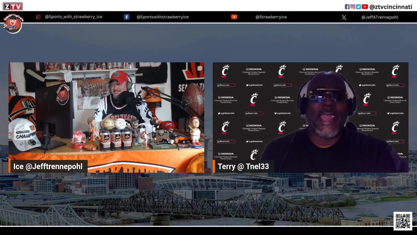
Task: Click the @Strawberryice YouTube handle text
Action: (271, 17)
